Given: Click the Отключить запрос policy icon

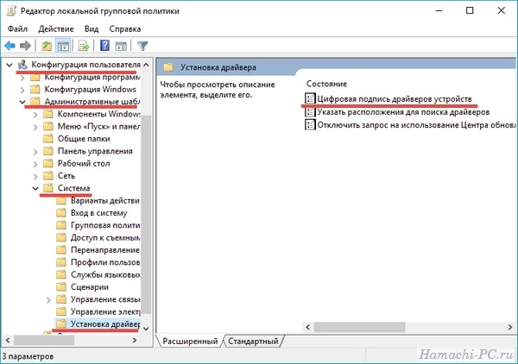Looking at the screenshot, I should click(310, 125).
